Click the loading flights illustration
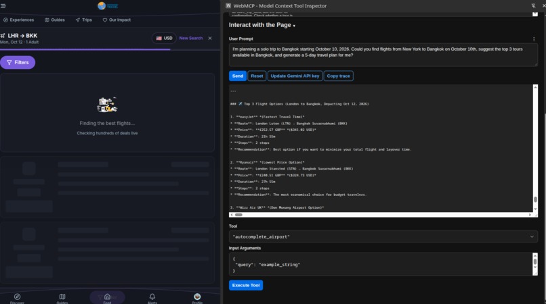The image size is (546, 304). tap(107, 105)
